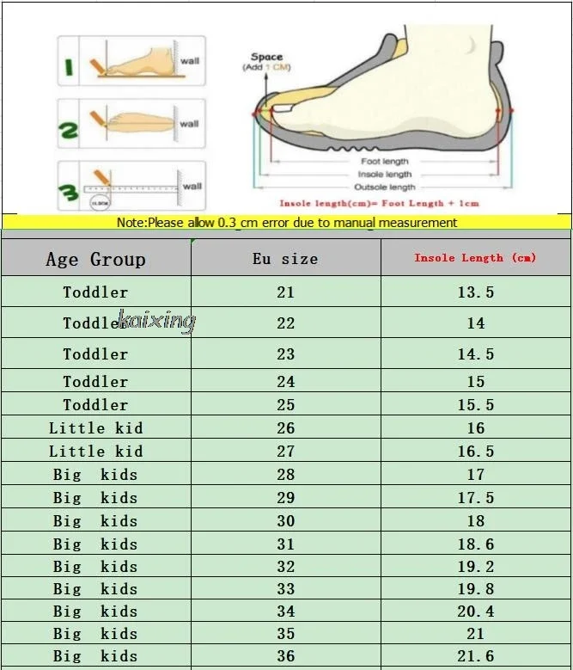Click the Eu size 33 cell
The height and width of the screenshot is (670, 573).
[286, 588]
